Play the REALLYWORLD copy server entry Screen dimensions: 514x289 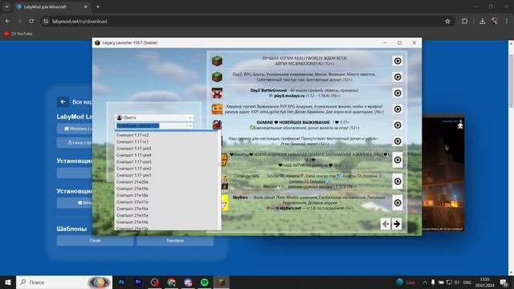click(x=398, y=61)
